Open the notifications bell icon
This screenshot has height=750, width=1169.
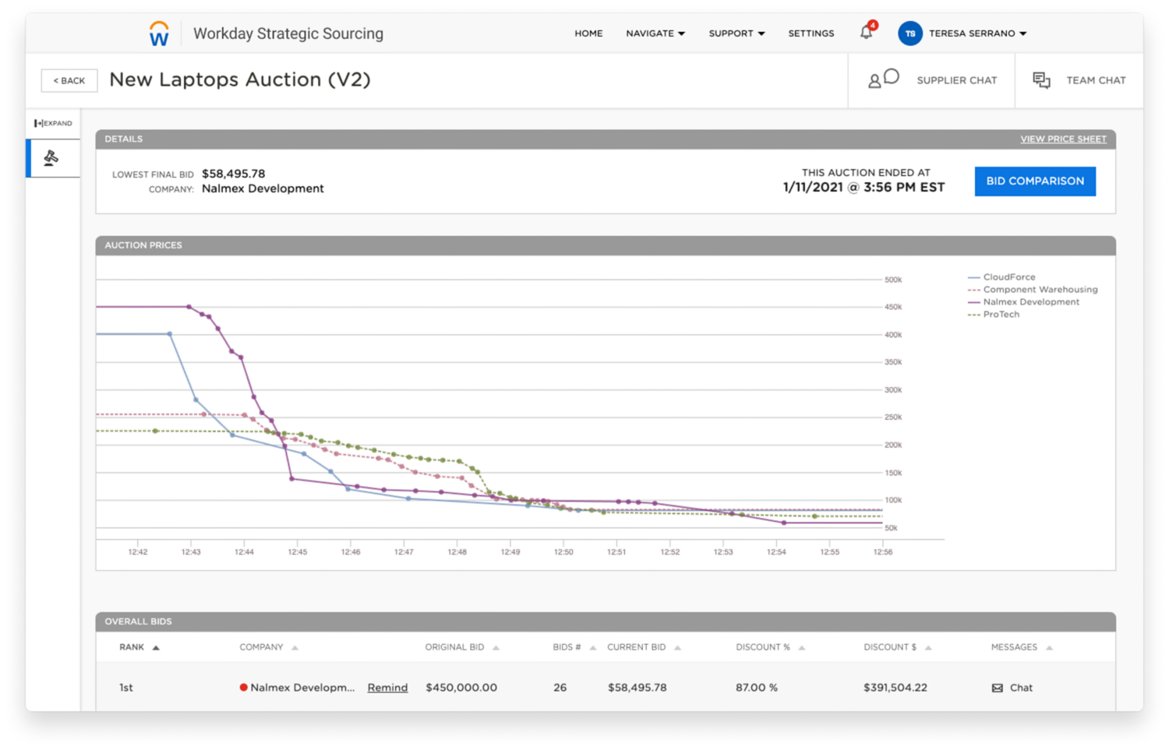(x=867, y=32)
